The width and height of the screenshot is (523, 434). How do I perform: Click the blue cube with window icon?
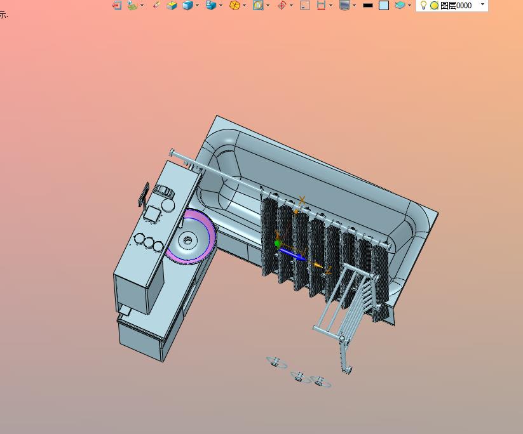coord(211,5)
